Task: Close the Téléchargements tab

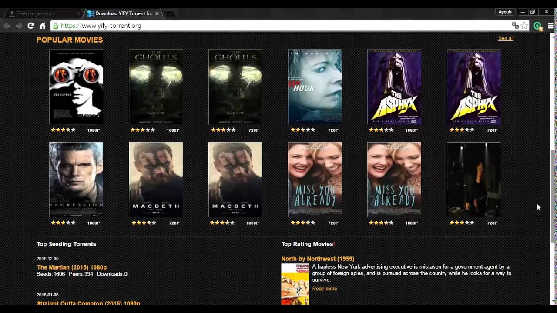Action: 78,13
